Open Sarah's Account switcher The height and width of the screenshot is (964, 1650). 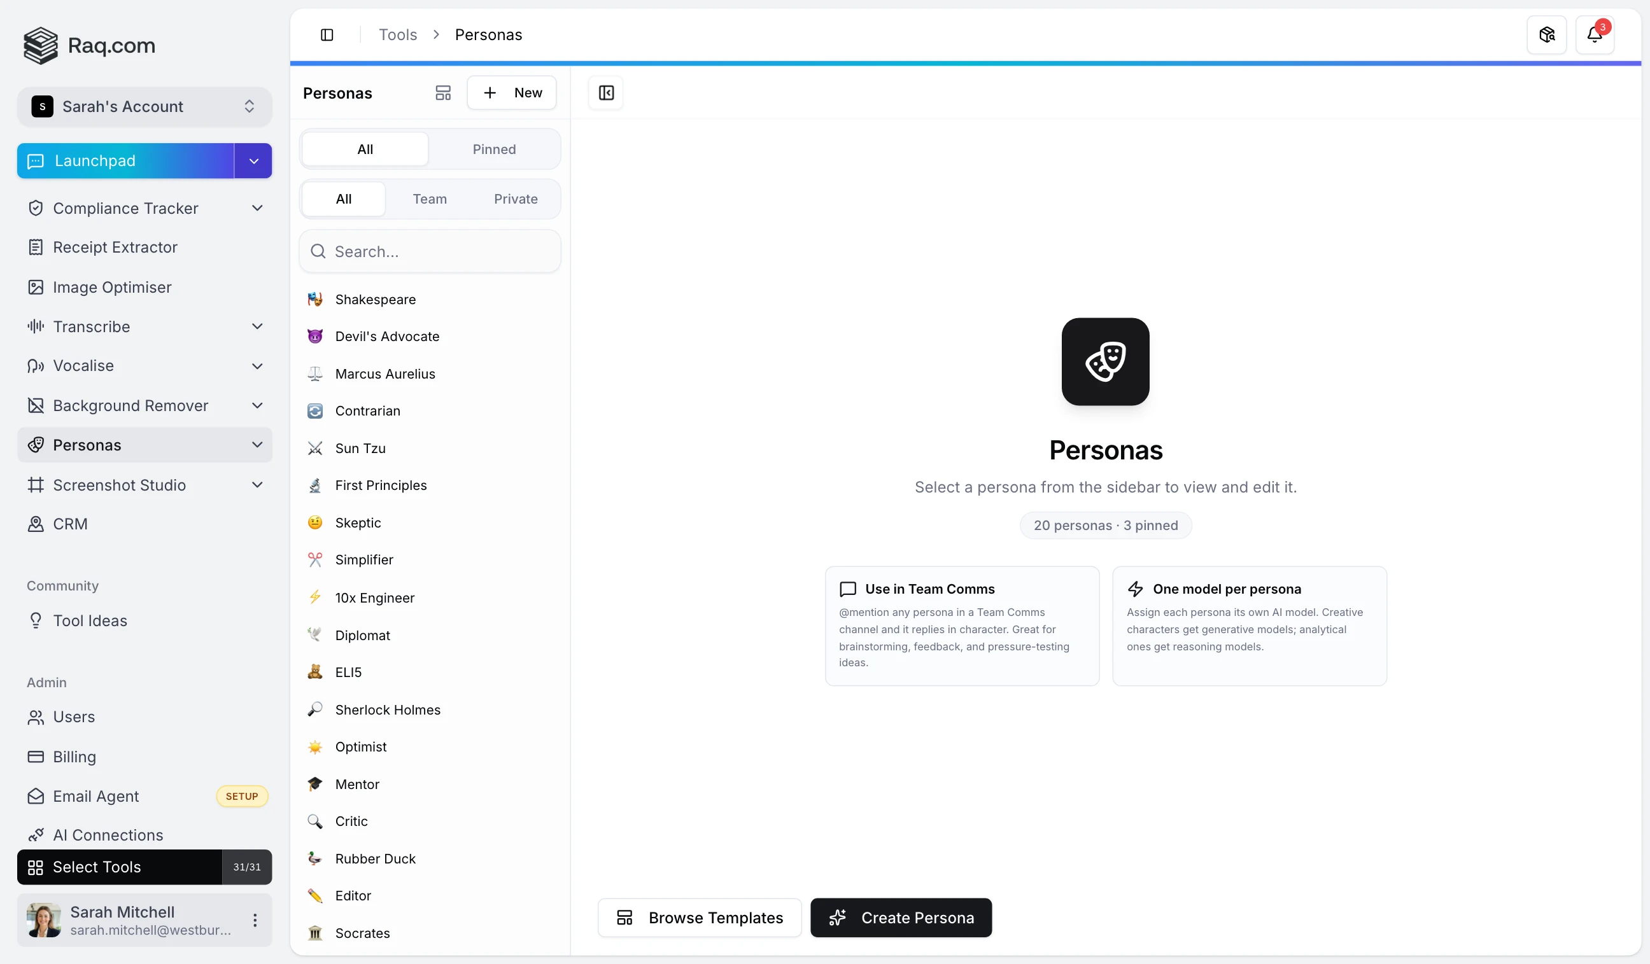144,106
